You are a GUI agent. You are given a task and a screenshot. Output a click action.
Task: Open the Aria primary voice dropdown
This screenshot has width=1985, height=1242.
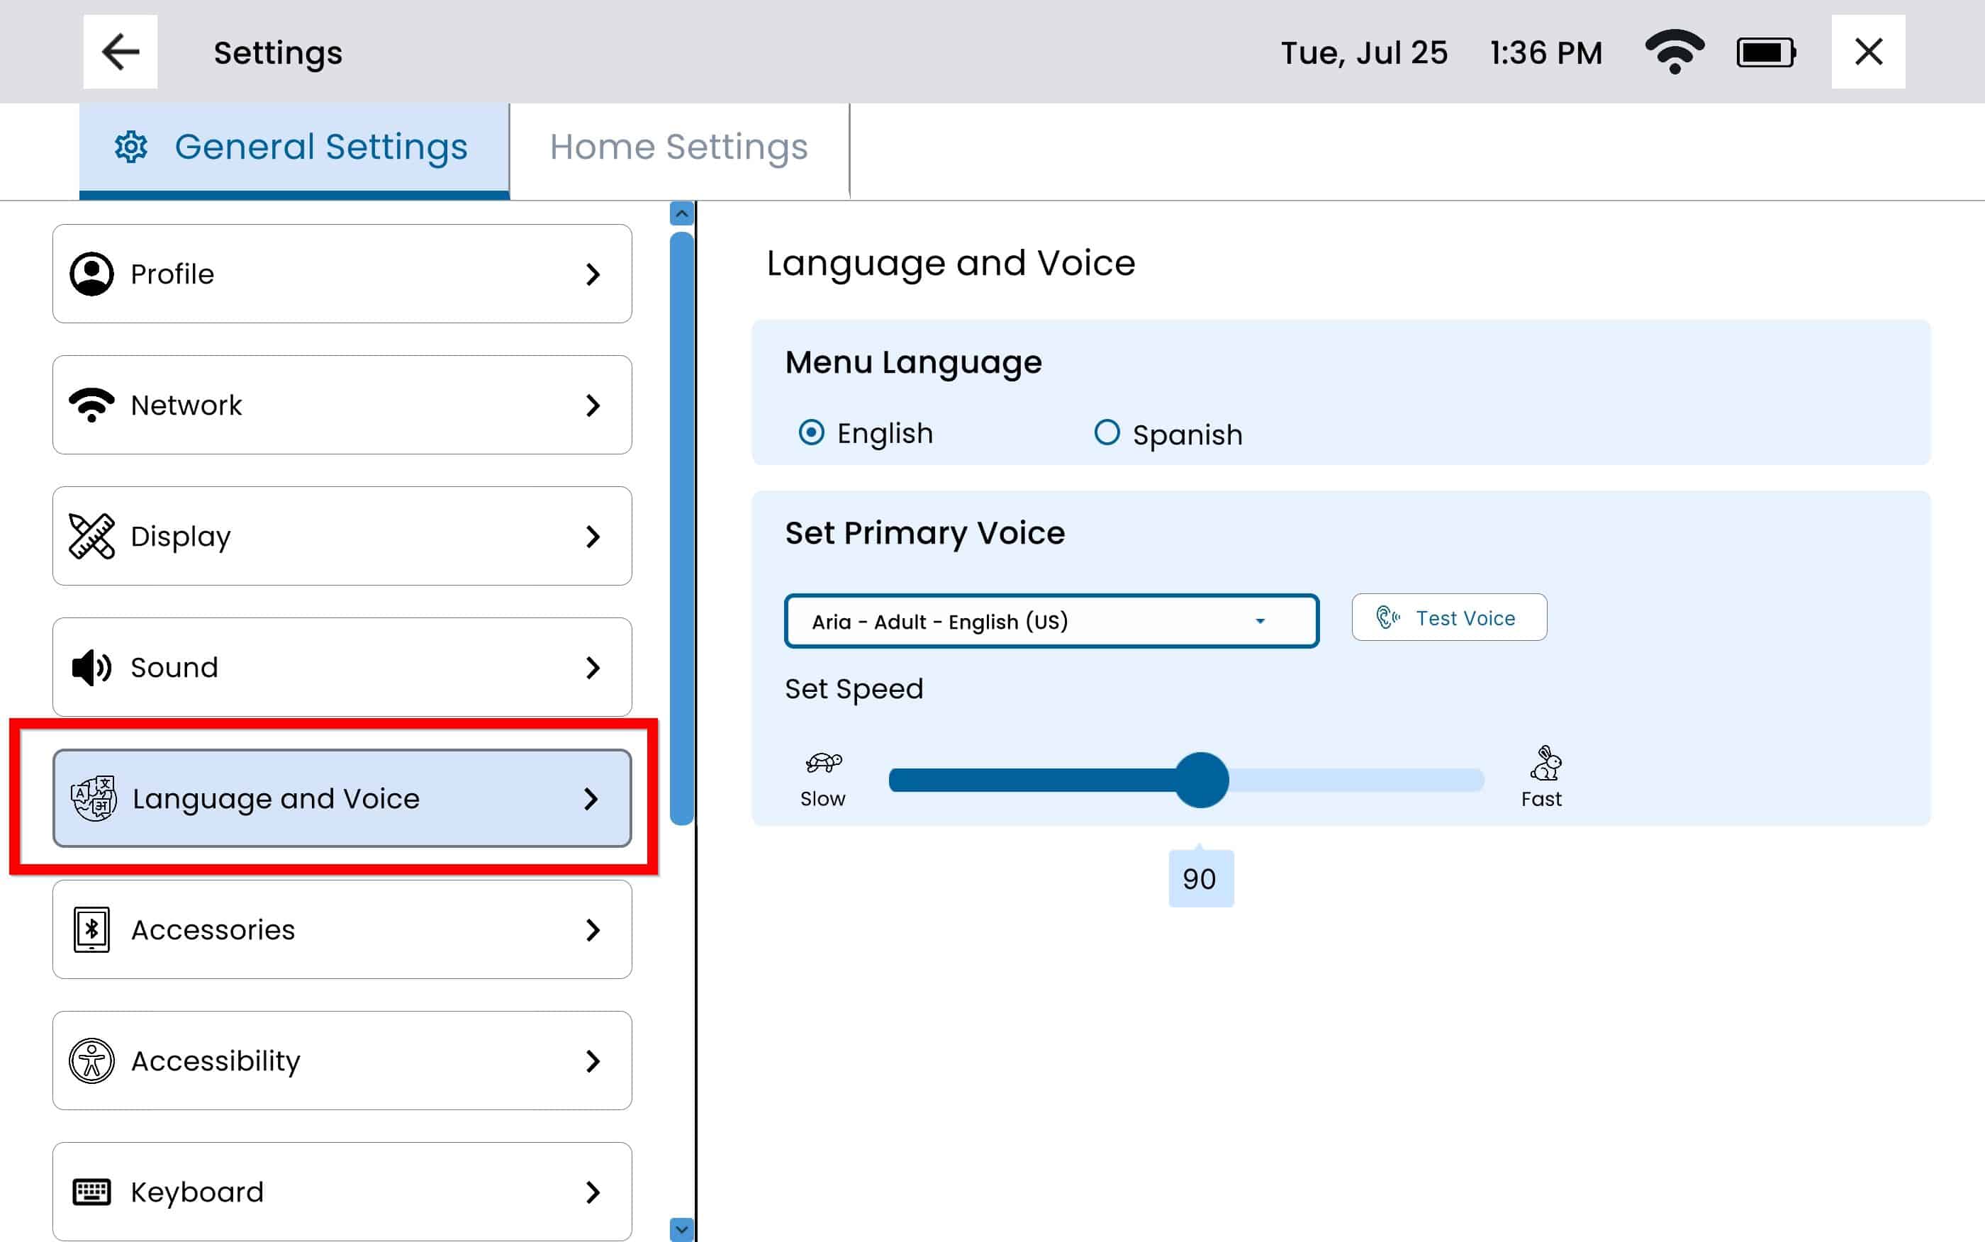click(1051, 621)
